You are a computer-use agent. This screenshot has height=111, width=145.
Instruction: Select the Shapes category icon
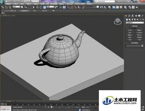[130, 20]
